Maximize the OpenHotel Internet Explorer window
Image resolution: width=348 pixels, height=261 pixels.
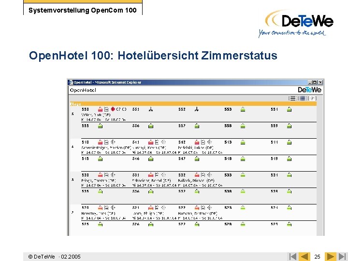(x=315, y=82)
